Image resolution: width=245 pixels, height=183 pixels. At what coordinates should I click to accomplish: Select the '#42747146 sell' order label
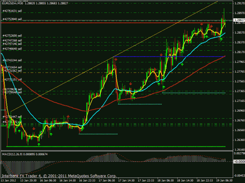(12, 44)
